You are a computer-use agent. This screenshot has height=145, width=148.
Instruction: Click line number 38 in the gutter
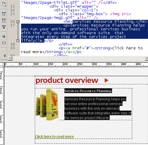tap(13, 44)
